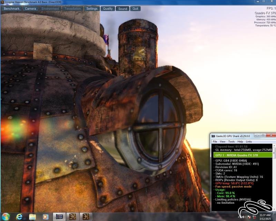Click 'SMs: 2' line
Screen dimensions: 276x221
[219, 173]
